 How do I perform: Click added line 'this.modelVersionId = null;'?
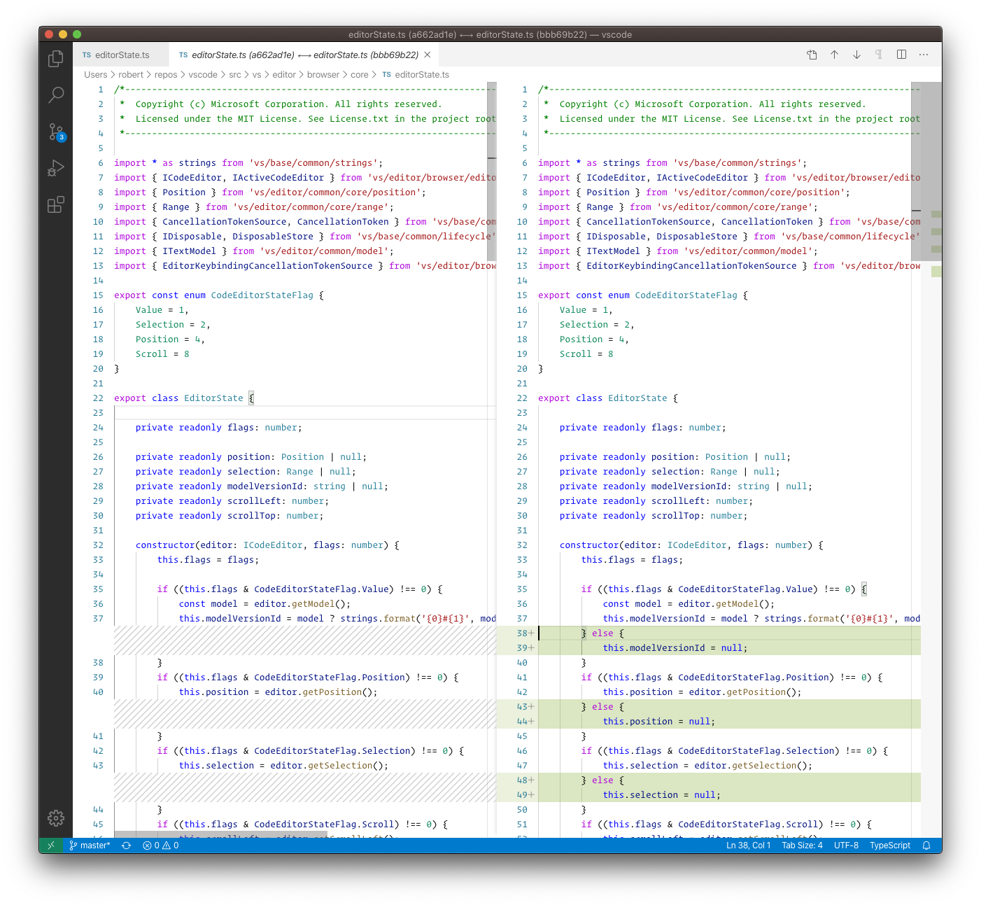[x=675, y=648]
